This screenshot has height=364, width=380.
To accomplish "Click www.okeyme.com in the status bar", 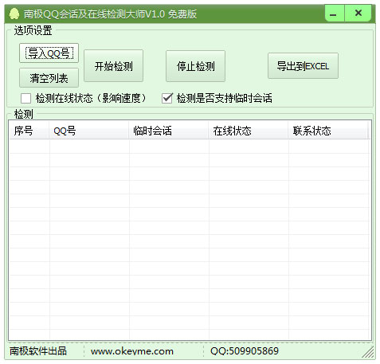I will (132, 351).
